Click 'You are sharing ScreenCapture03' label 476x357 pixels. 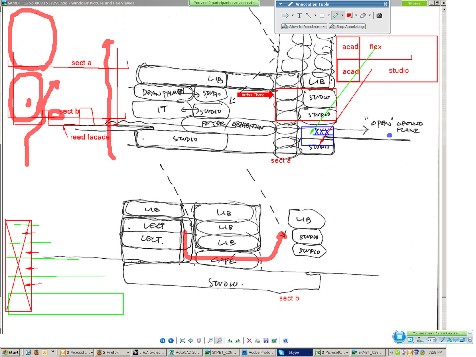(437, 333)
